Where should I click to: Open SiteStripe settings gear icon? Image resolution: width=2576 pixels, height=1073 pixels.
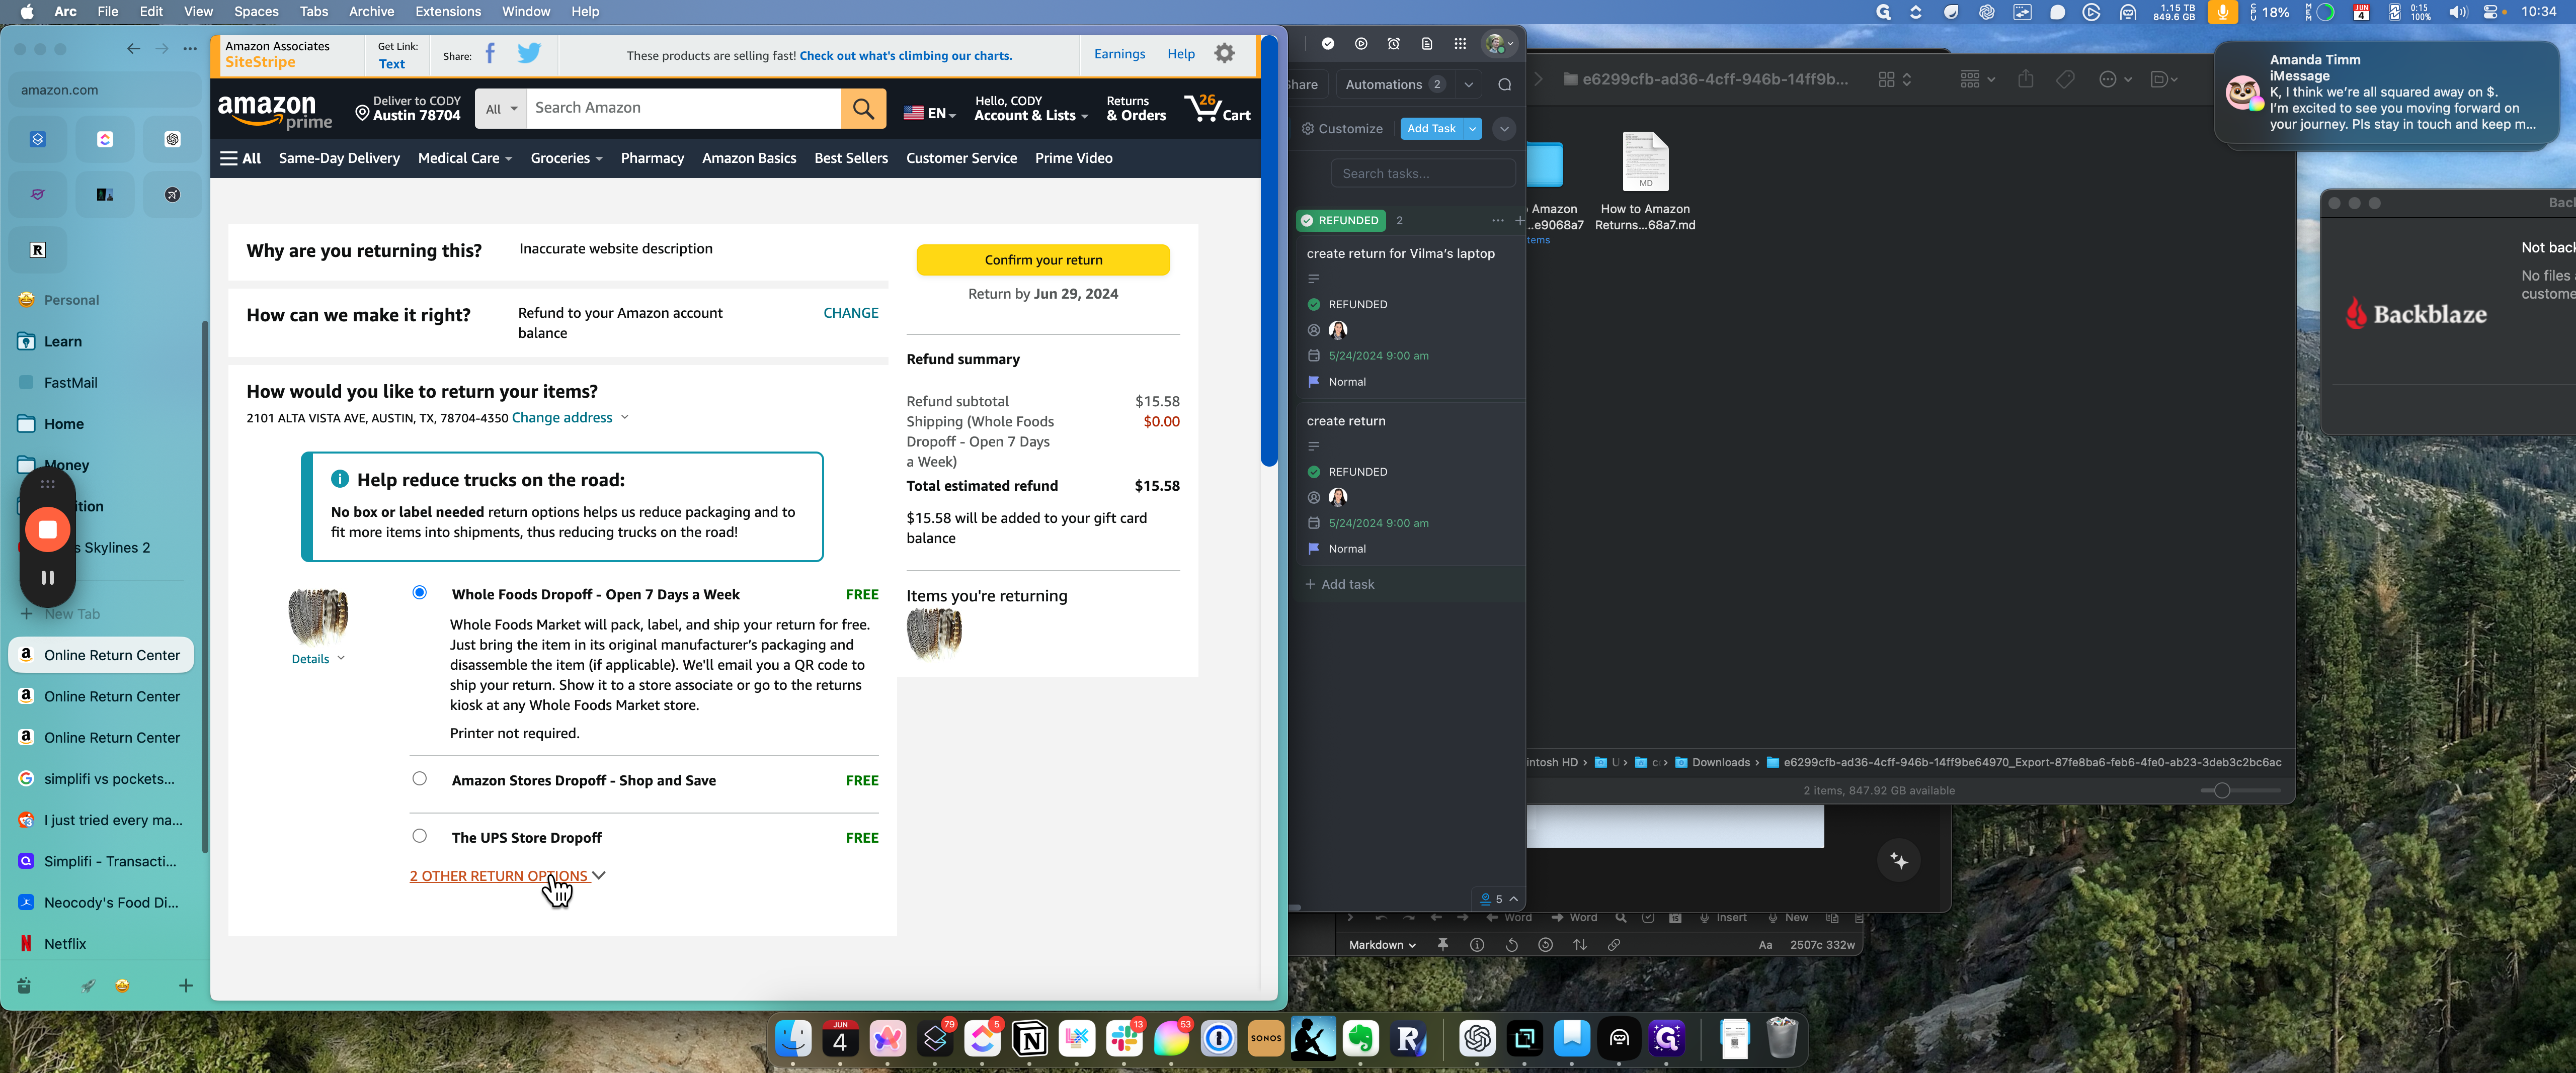coord(1224,54)
